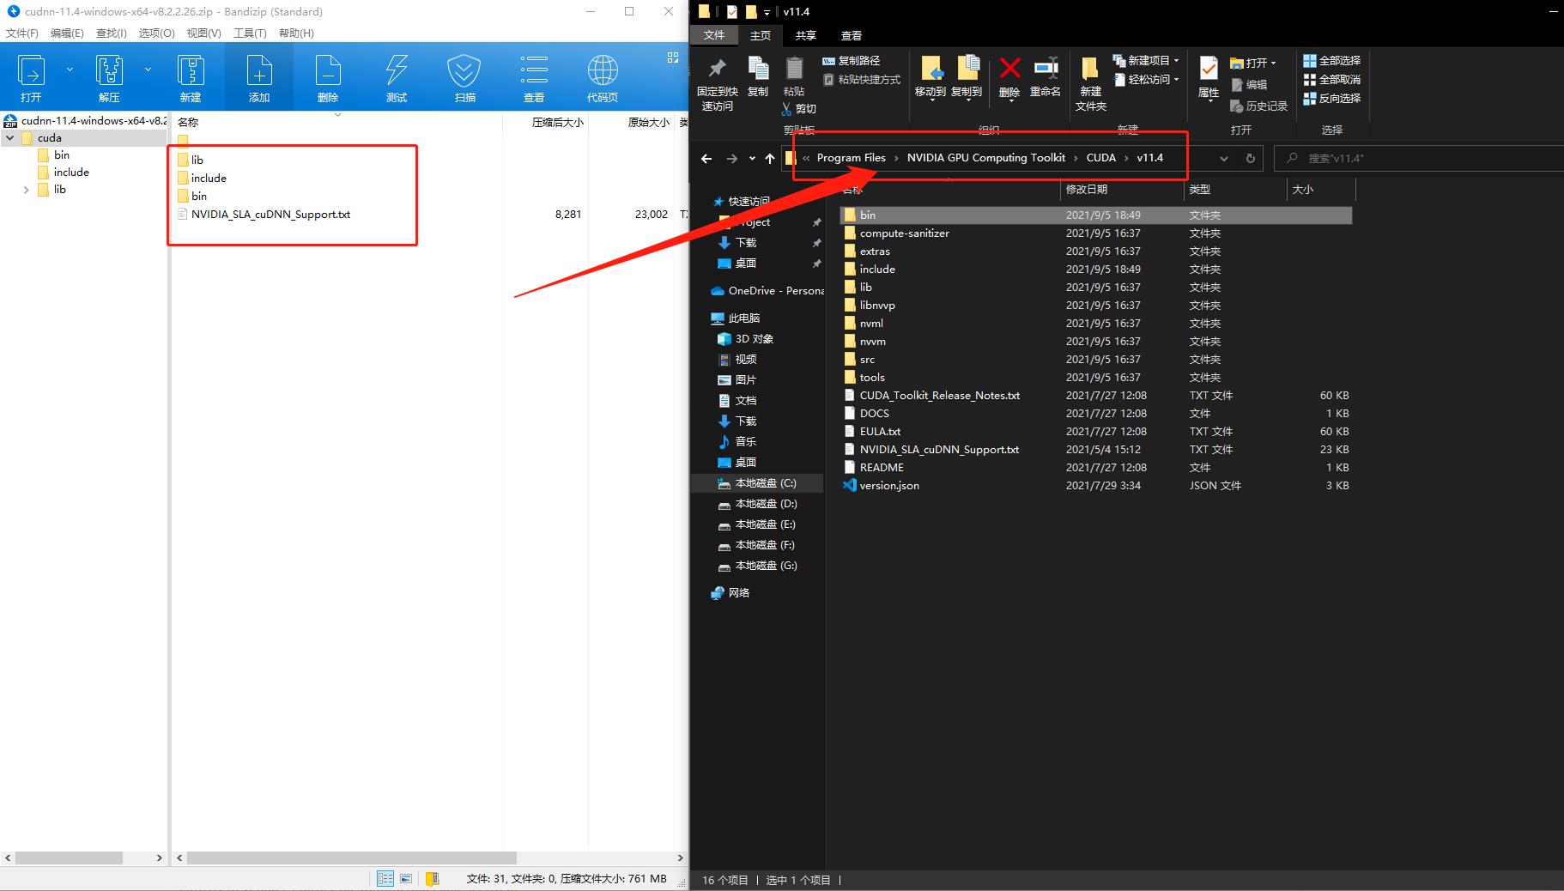Open the toolbar layout grid icon in Bandizip
The width and height of the screenshot is (1564, 891).
point(673,58)
